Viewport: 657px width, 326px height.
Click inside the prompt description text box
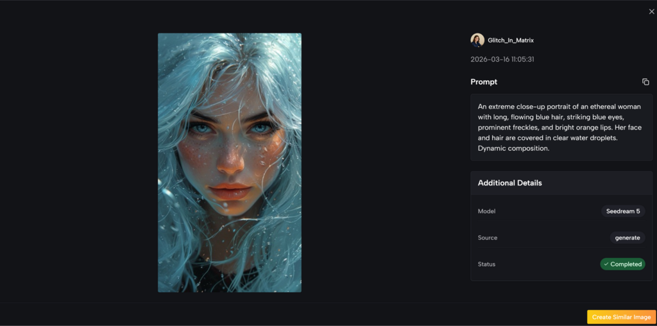coord(561,127)
